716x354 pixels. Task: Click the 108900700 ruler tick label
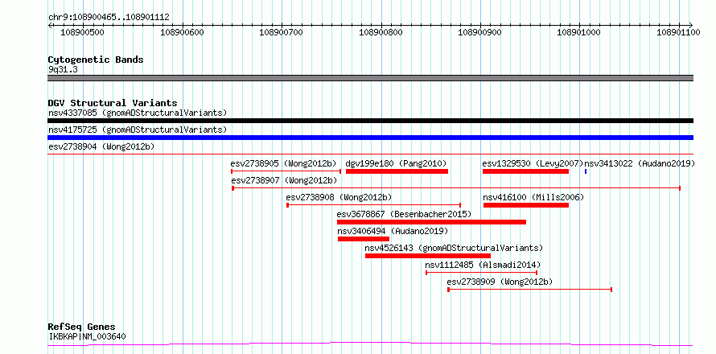coord(282,32)
